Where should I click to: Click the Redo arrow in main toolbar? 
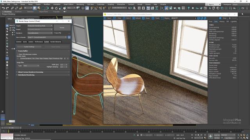tap(7, 8)
